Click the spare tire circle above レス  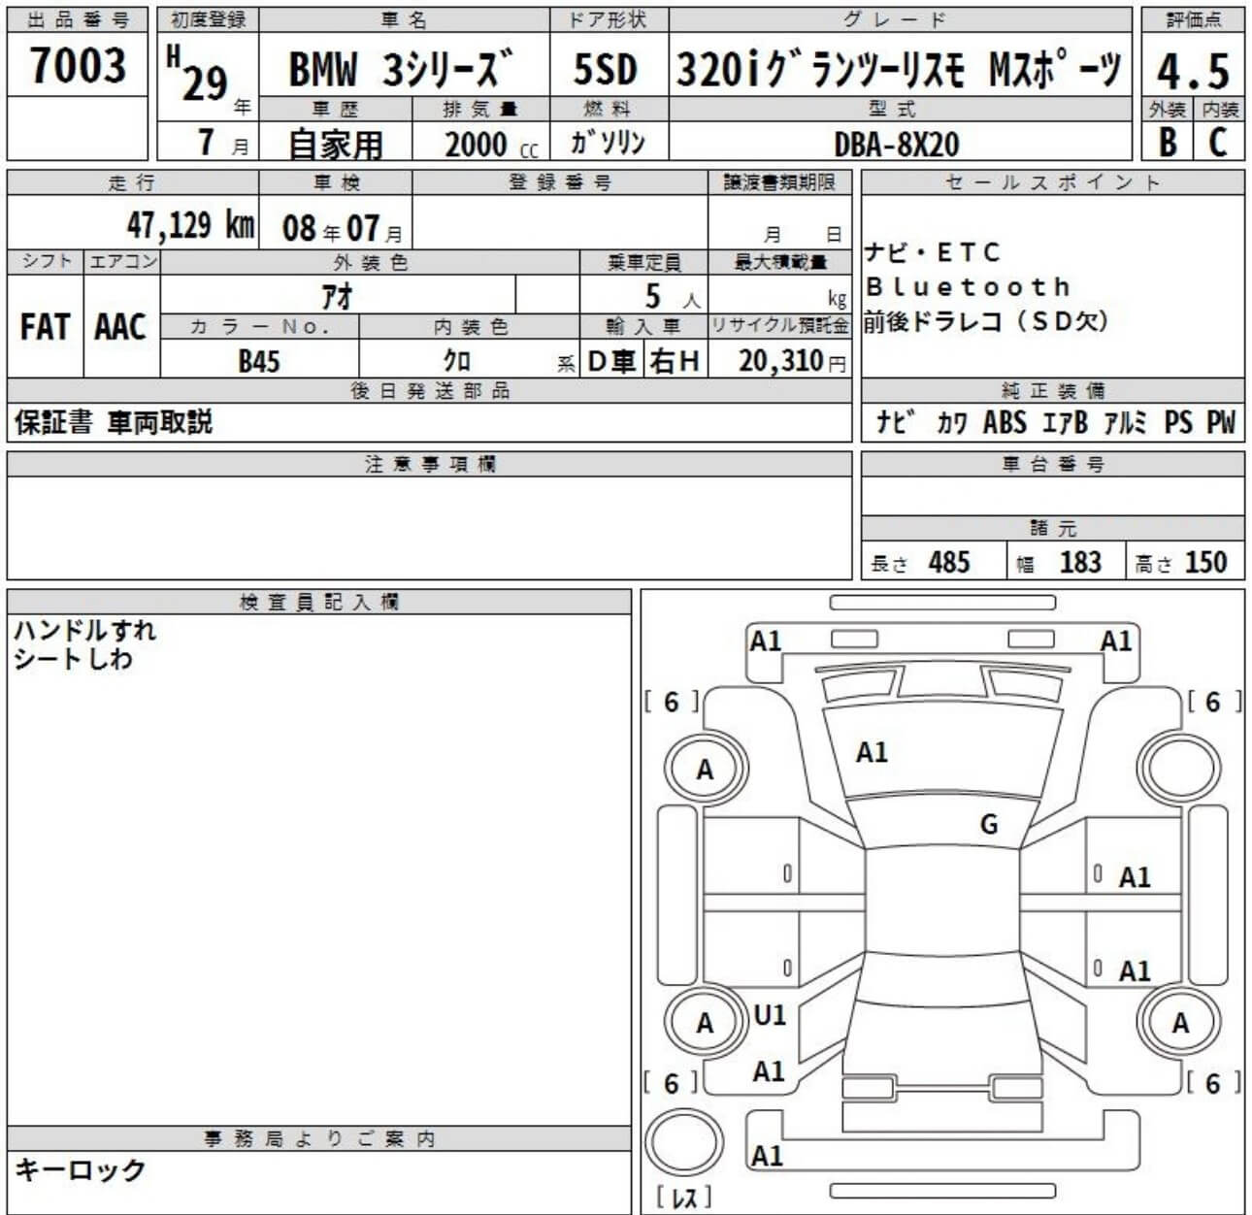pos(684,1143)
